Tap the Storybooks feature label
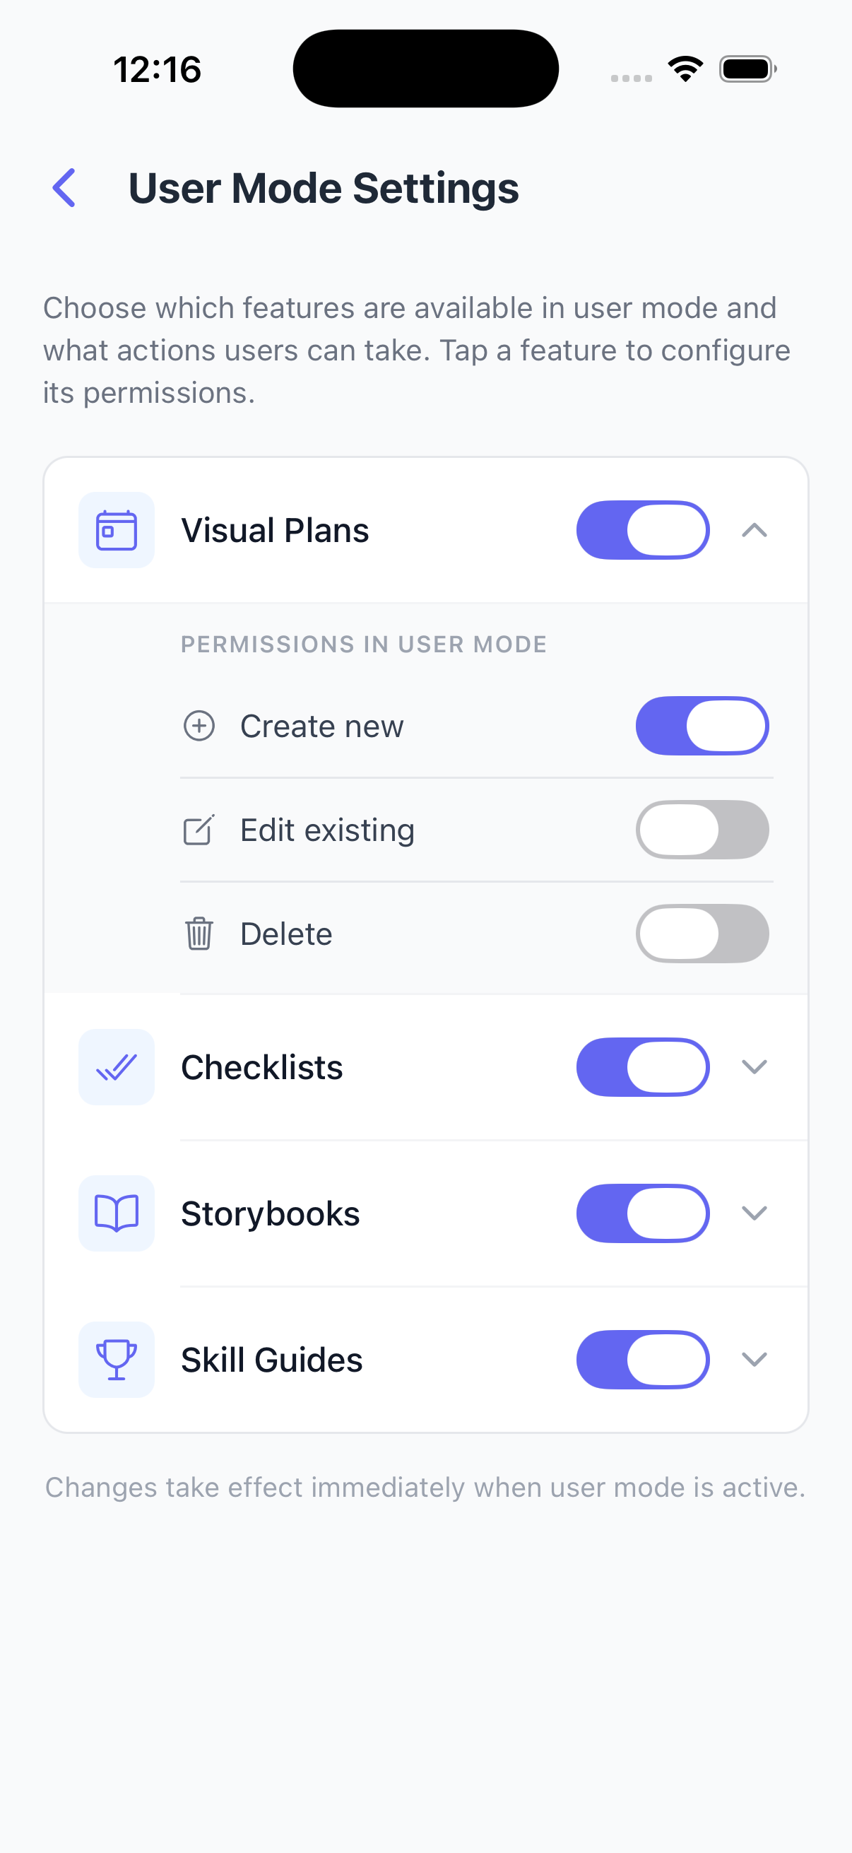852x1853 pixels. (271, 1213)
